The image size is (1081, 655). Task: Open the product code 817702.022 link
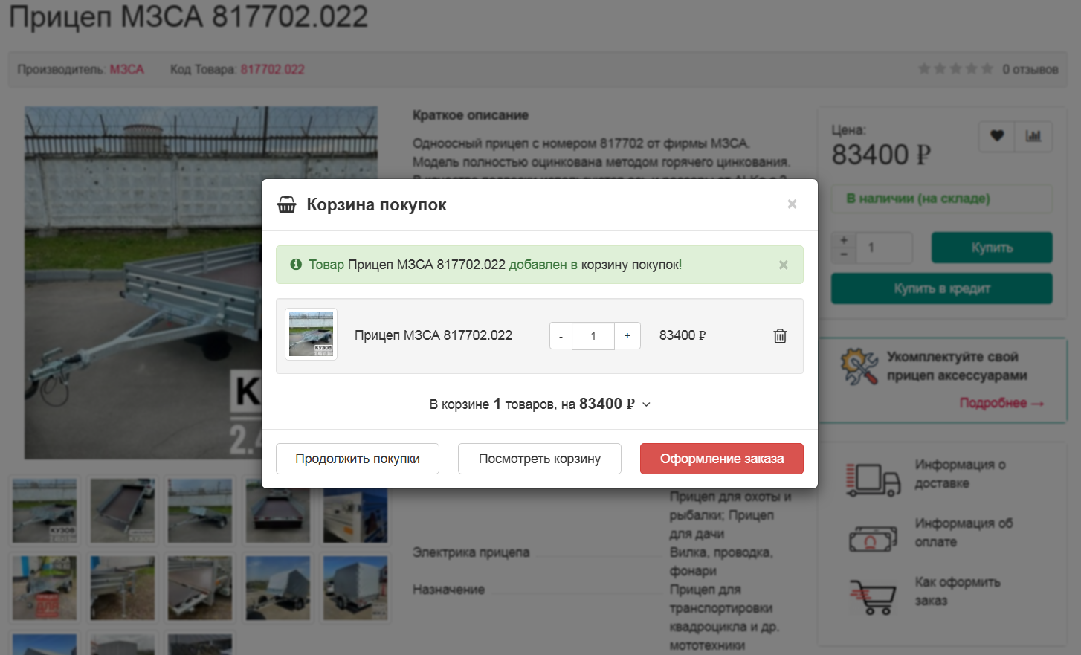[x=272, y=69]
